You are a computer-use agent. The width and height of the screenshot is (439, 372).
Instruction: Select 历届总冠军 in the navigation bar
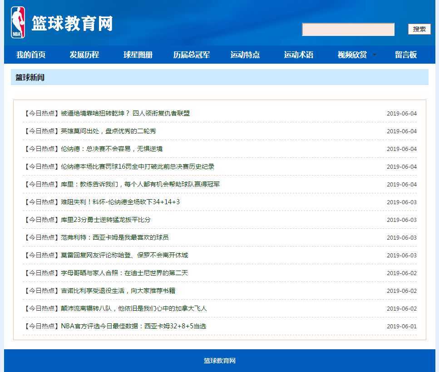coord(192,55)
